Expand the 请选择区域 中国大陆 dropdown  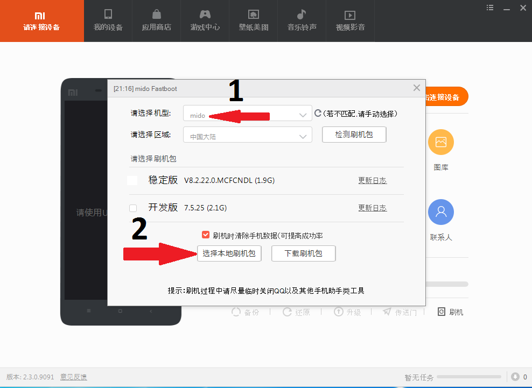pos(247,136)
